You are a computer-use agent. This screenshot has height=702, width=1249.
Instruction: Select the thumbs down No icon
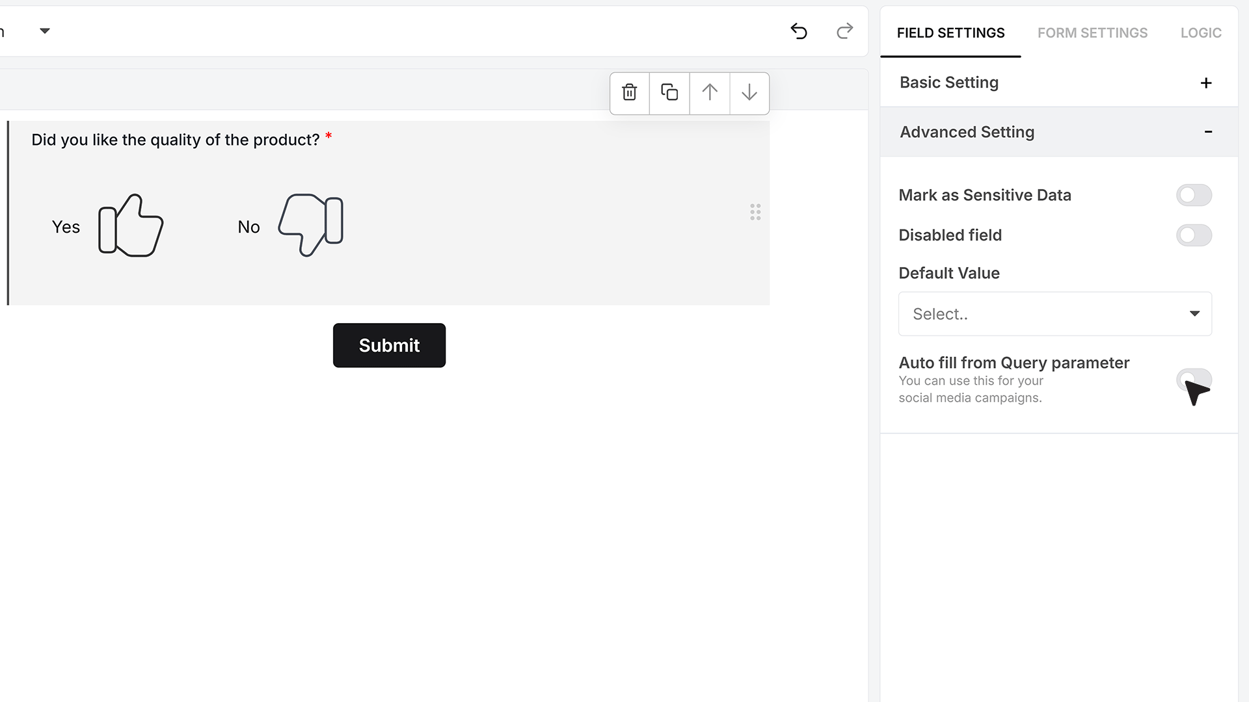pos(311,226)
